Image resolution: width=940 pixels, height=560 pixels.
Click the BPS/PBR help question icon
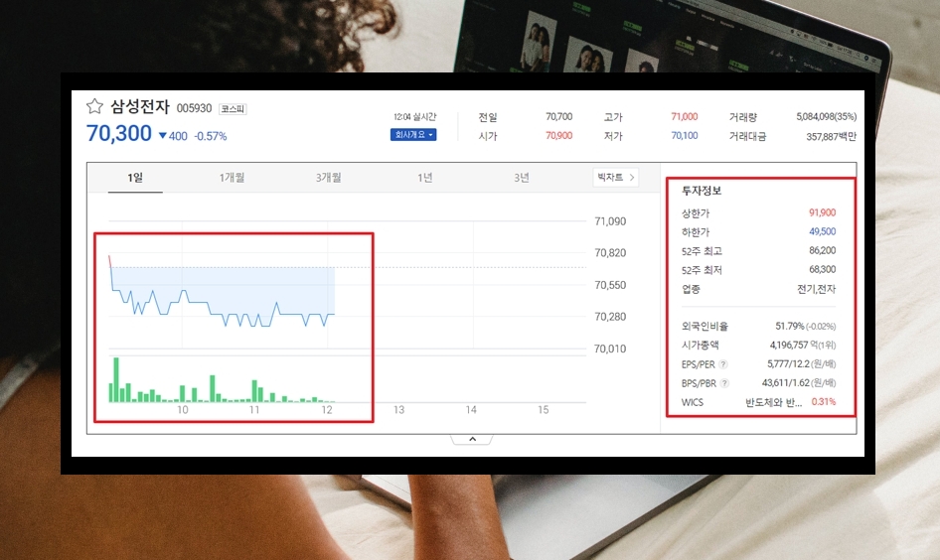point(724,383)
